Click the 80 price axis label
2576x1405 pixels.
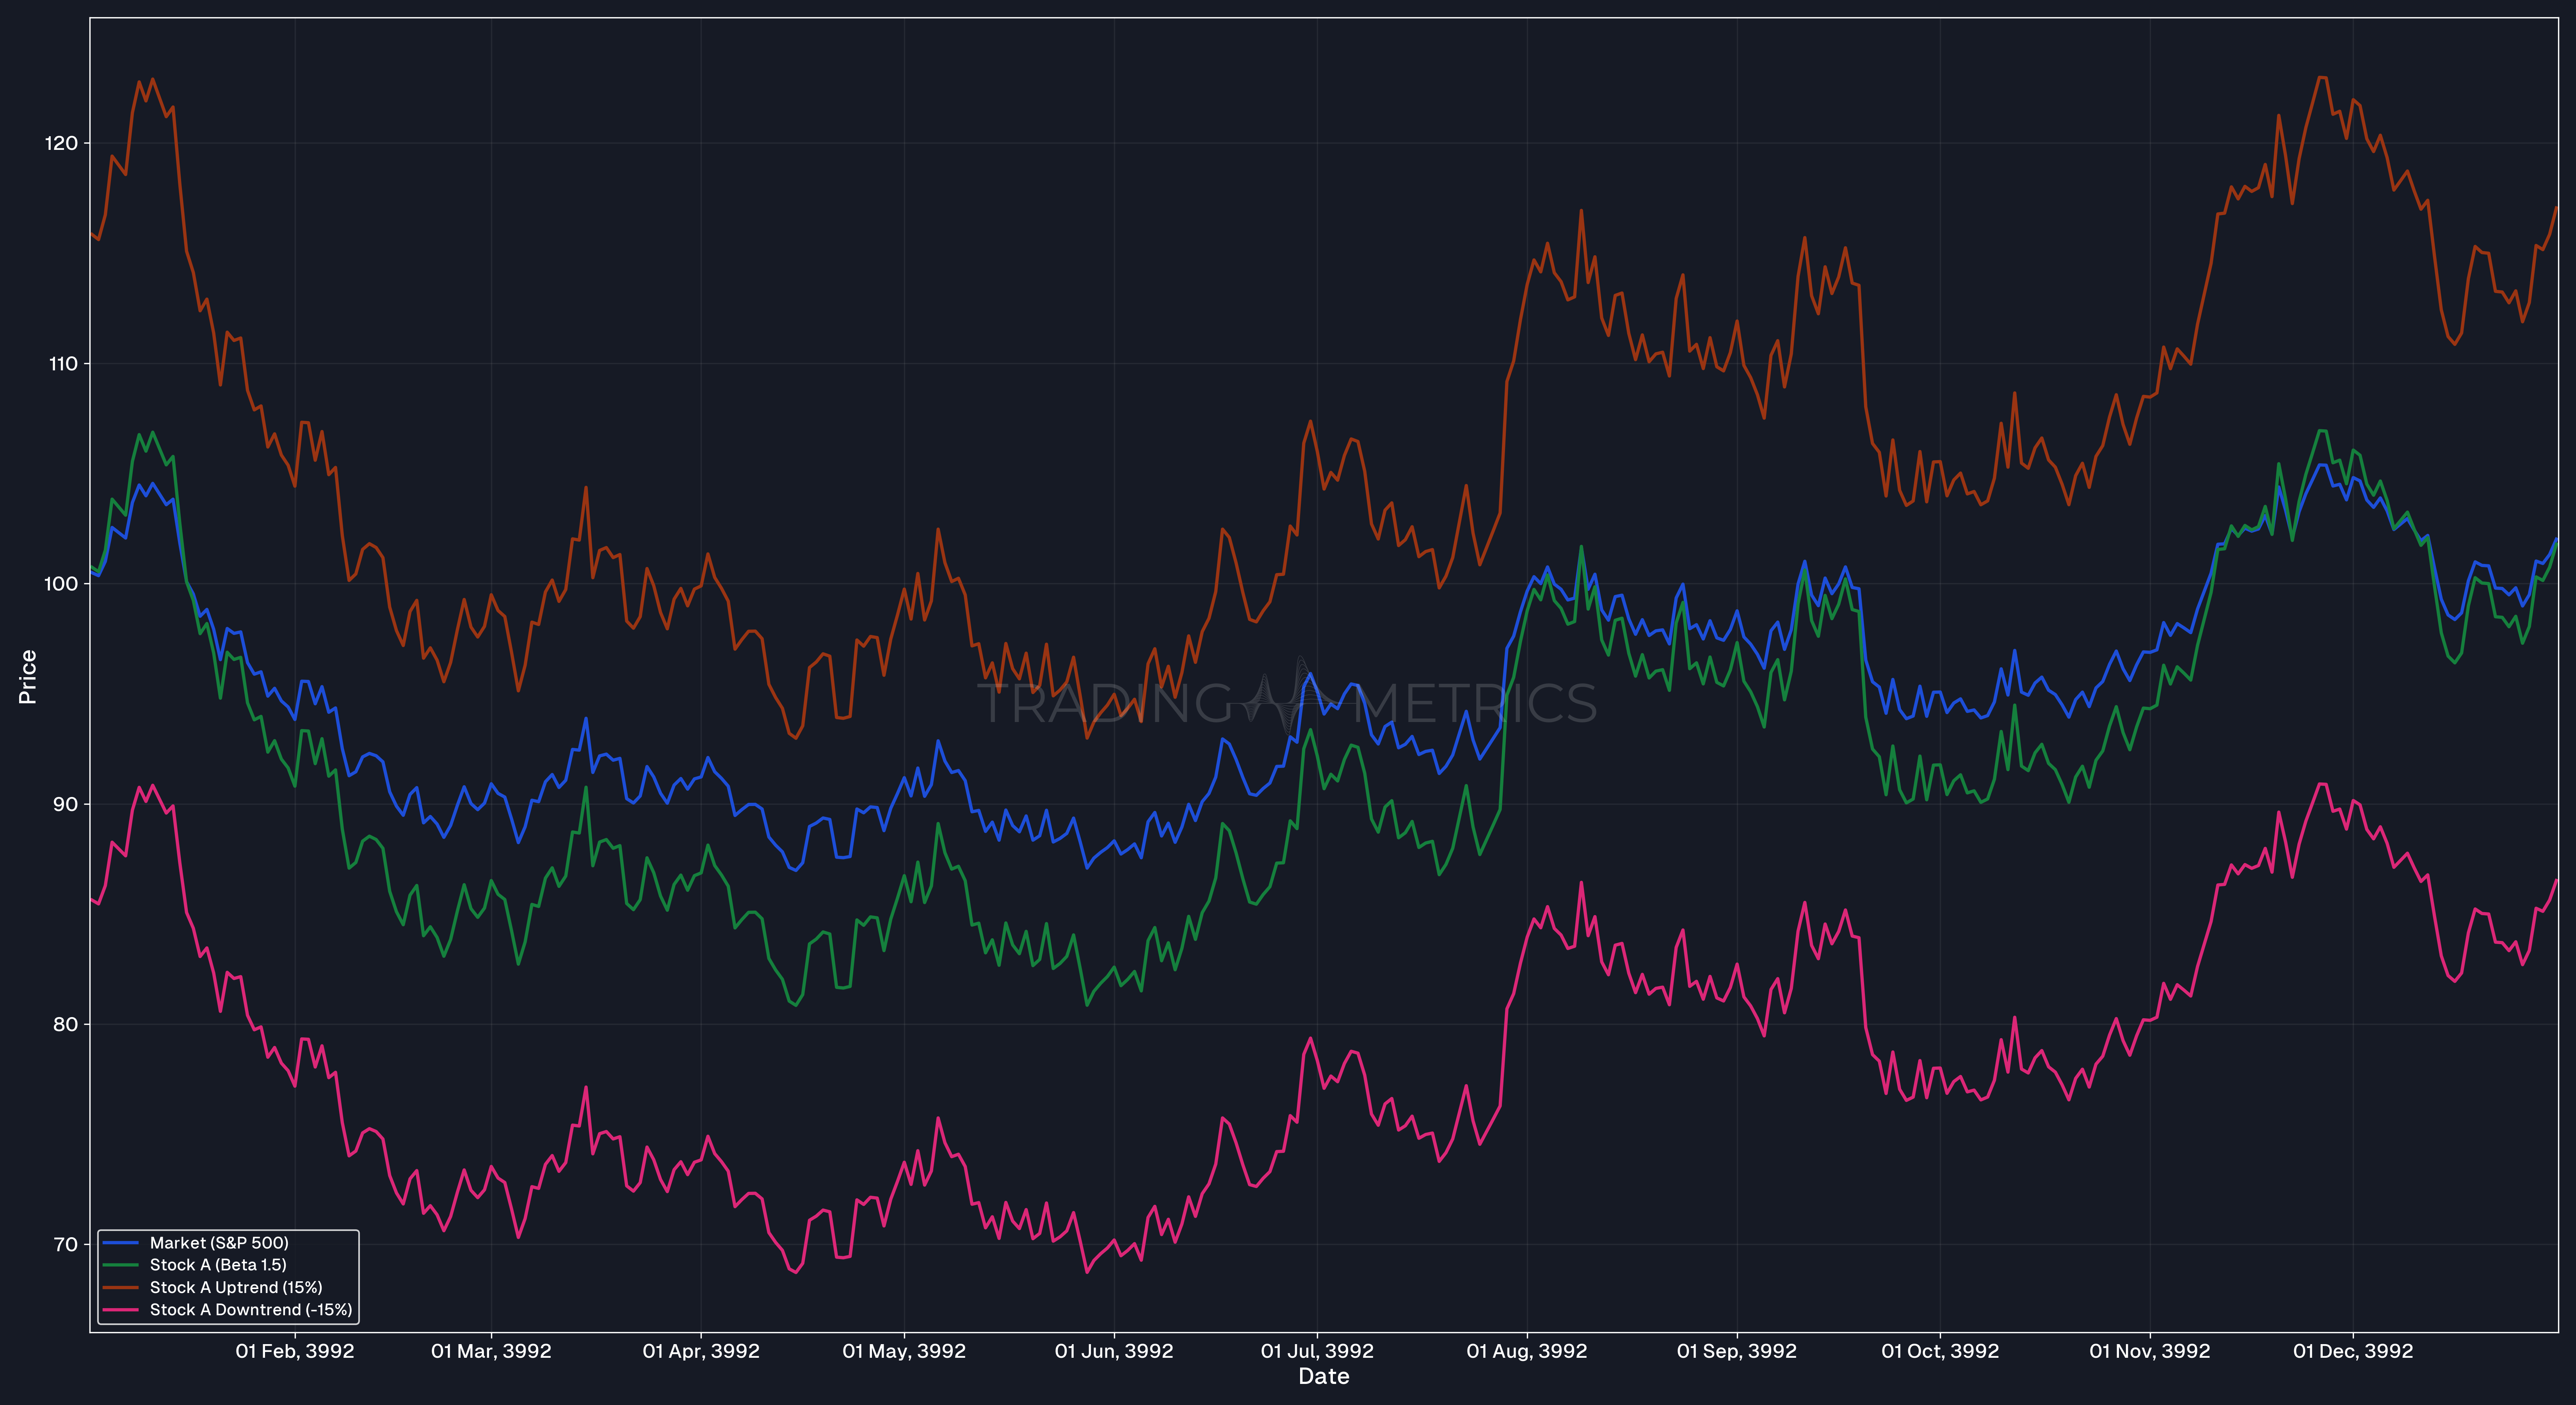click(65, 1024)
